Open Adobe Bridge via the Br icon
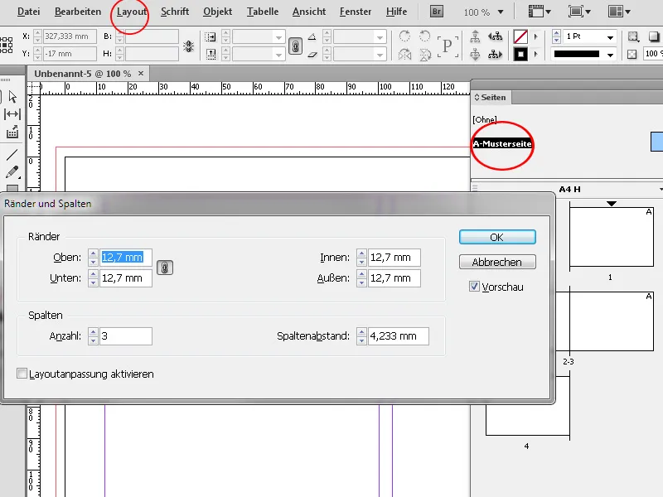The width and height of the screenshot is (663, 497). (x=435, y=11)
